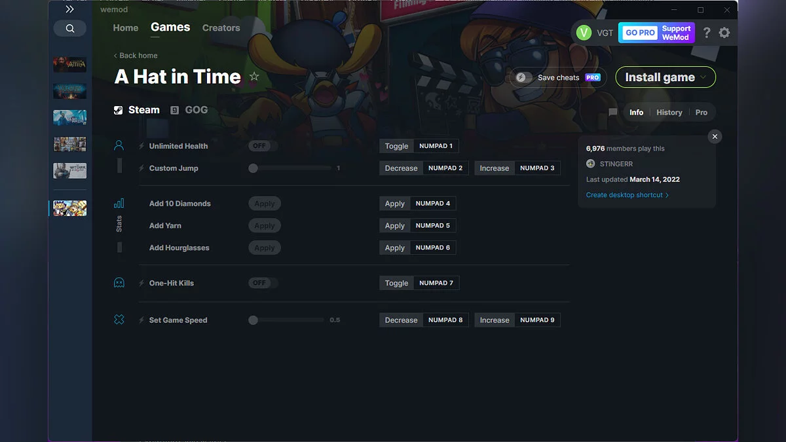Open the Player cheats category icon
The image size is (786, 442).
(119, 145)
